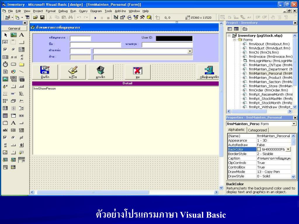
Task: Open the object selector dropdown showing frmMainten_Perso
Action: click(294, 124)
